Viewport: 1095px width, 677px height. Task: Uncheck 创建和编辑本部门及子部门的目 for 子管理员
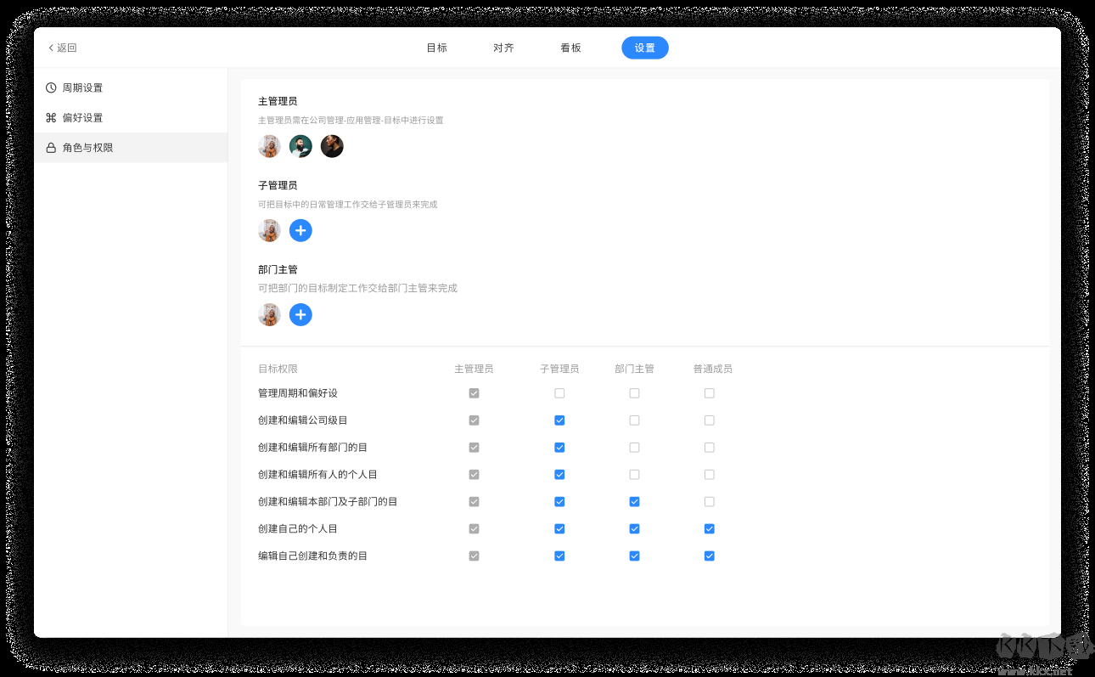559,502
